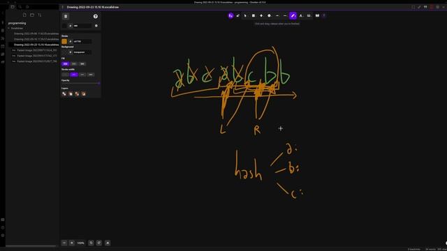Select the solid fill style
This screenshot has width=447, height=251.
[82, 63]
